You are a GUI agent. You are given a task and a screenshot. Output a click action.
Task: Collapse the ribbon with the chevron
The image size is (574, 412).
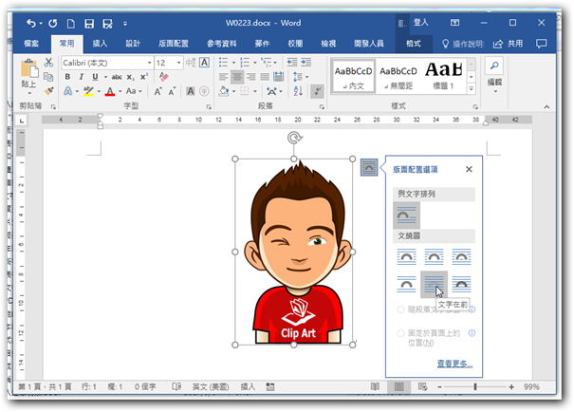(x=546, y=107)
